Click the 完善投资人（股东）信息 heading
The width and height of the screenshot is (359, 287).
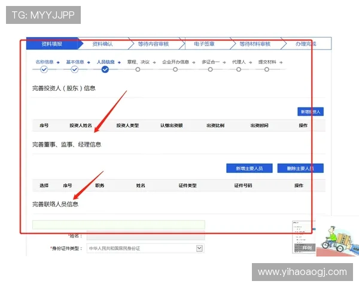(x=64, y=88)
